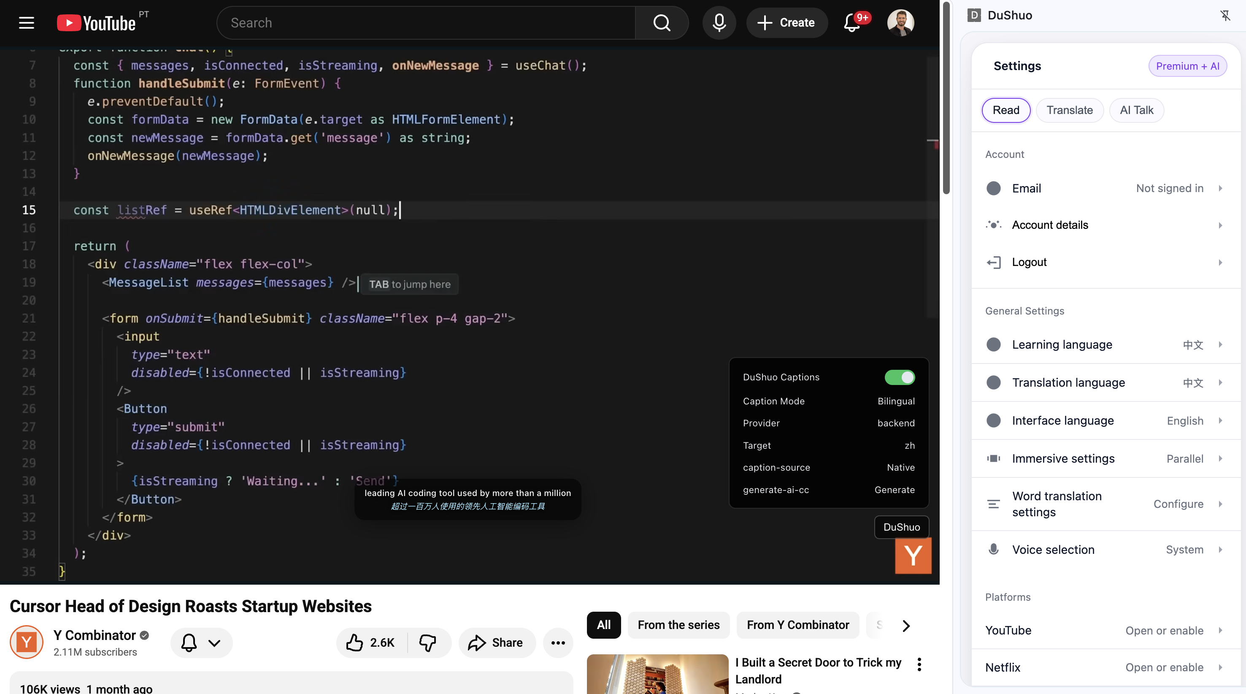Click into the YouTube search field
The width and height of the screenshot is (1246, 694).
click(426, 23)
